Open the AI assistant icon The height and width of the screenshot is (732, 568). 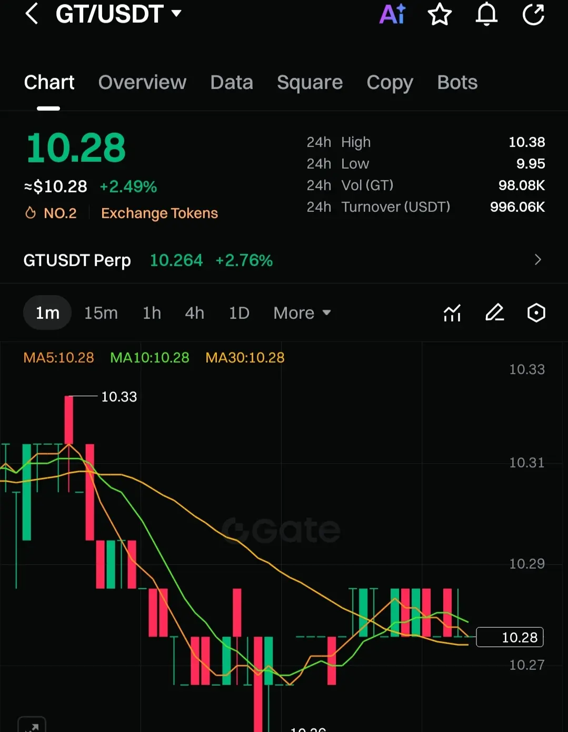coord(393,14)
